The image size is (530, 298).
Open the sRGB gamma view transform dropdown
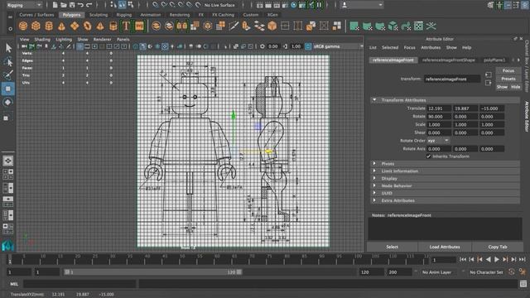click(x=338, y=46)
